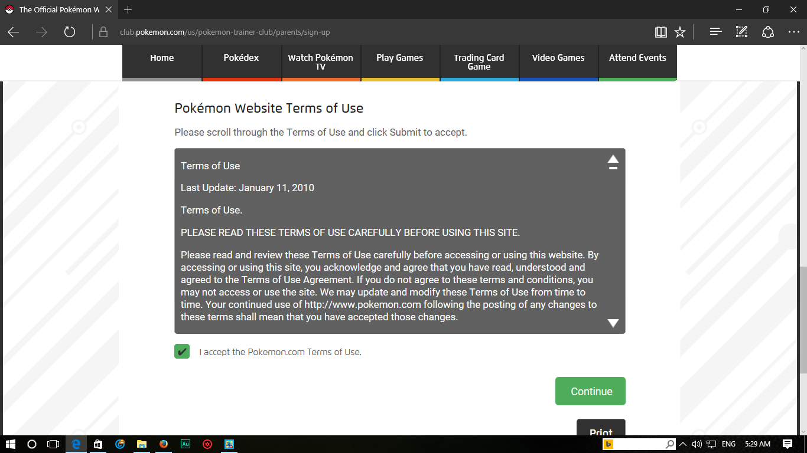
Task: Open the pixel-art game taskbar icon
Action: point(229,444)
